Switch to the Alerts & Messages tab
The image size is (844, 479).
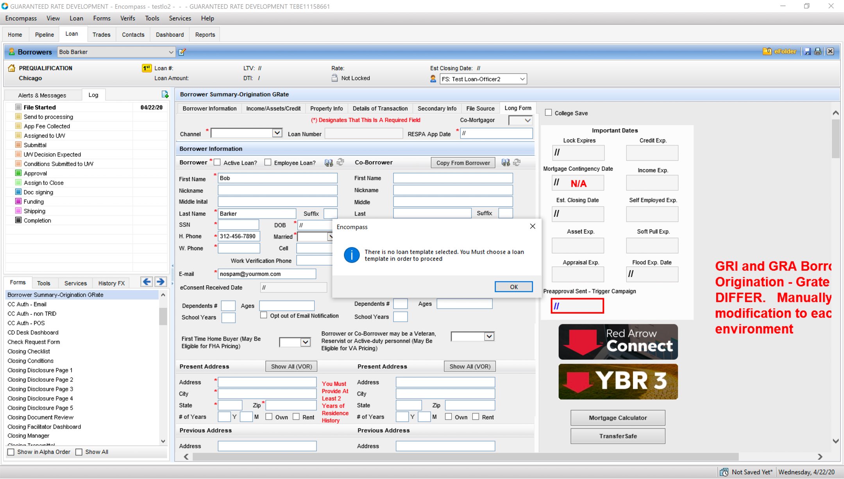(42, 95)
